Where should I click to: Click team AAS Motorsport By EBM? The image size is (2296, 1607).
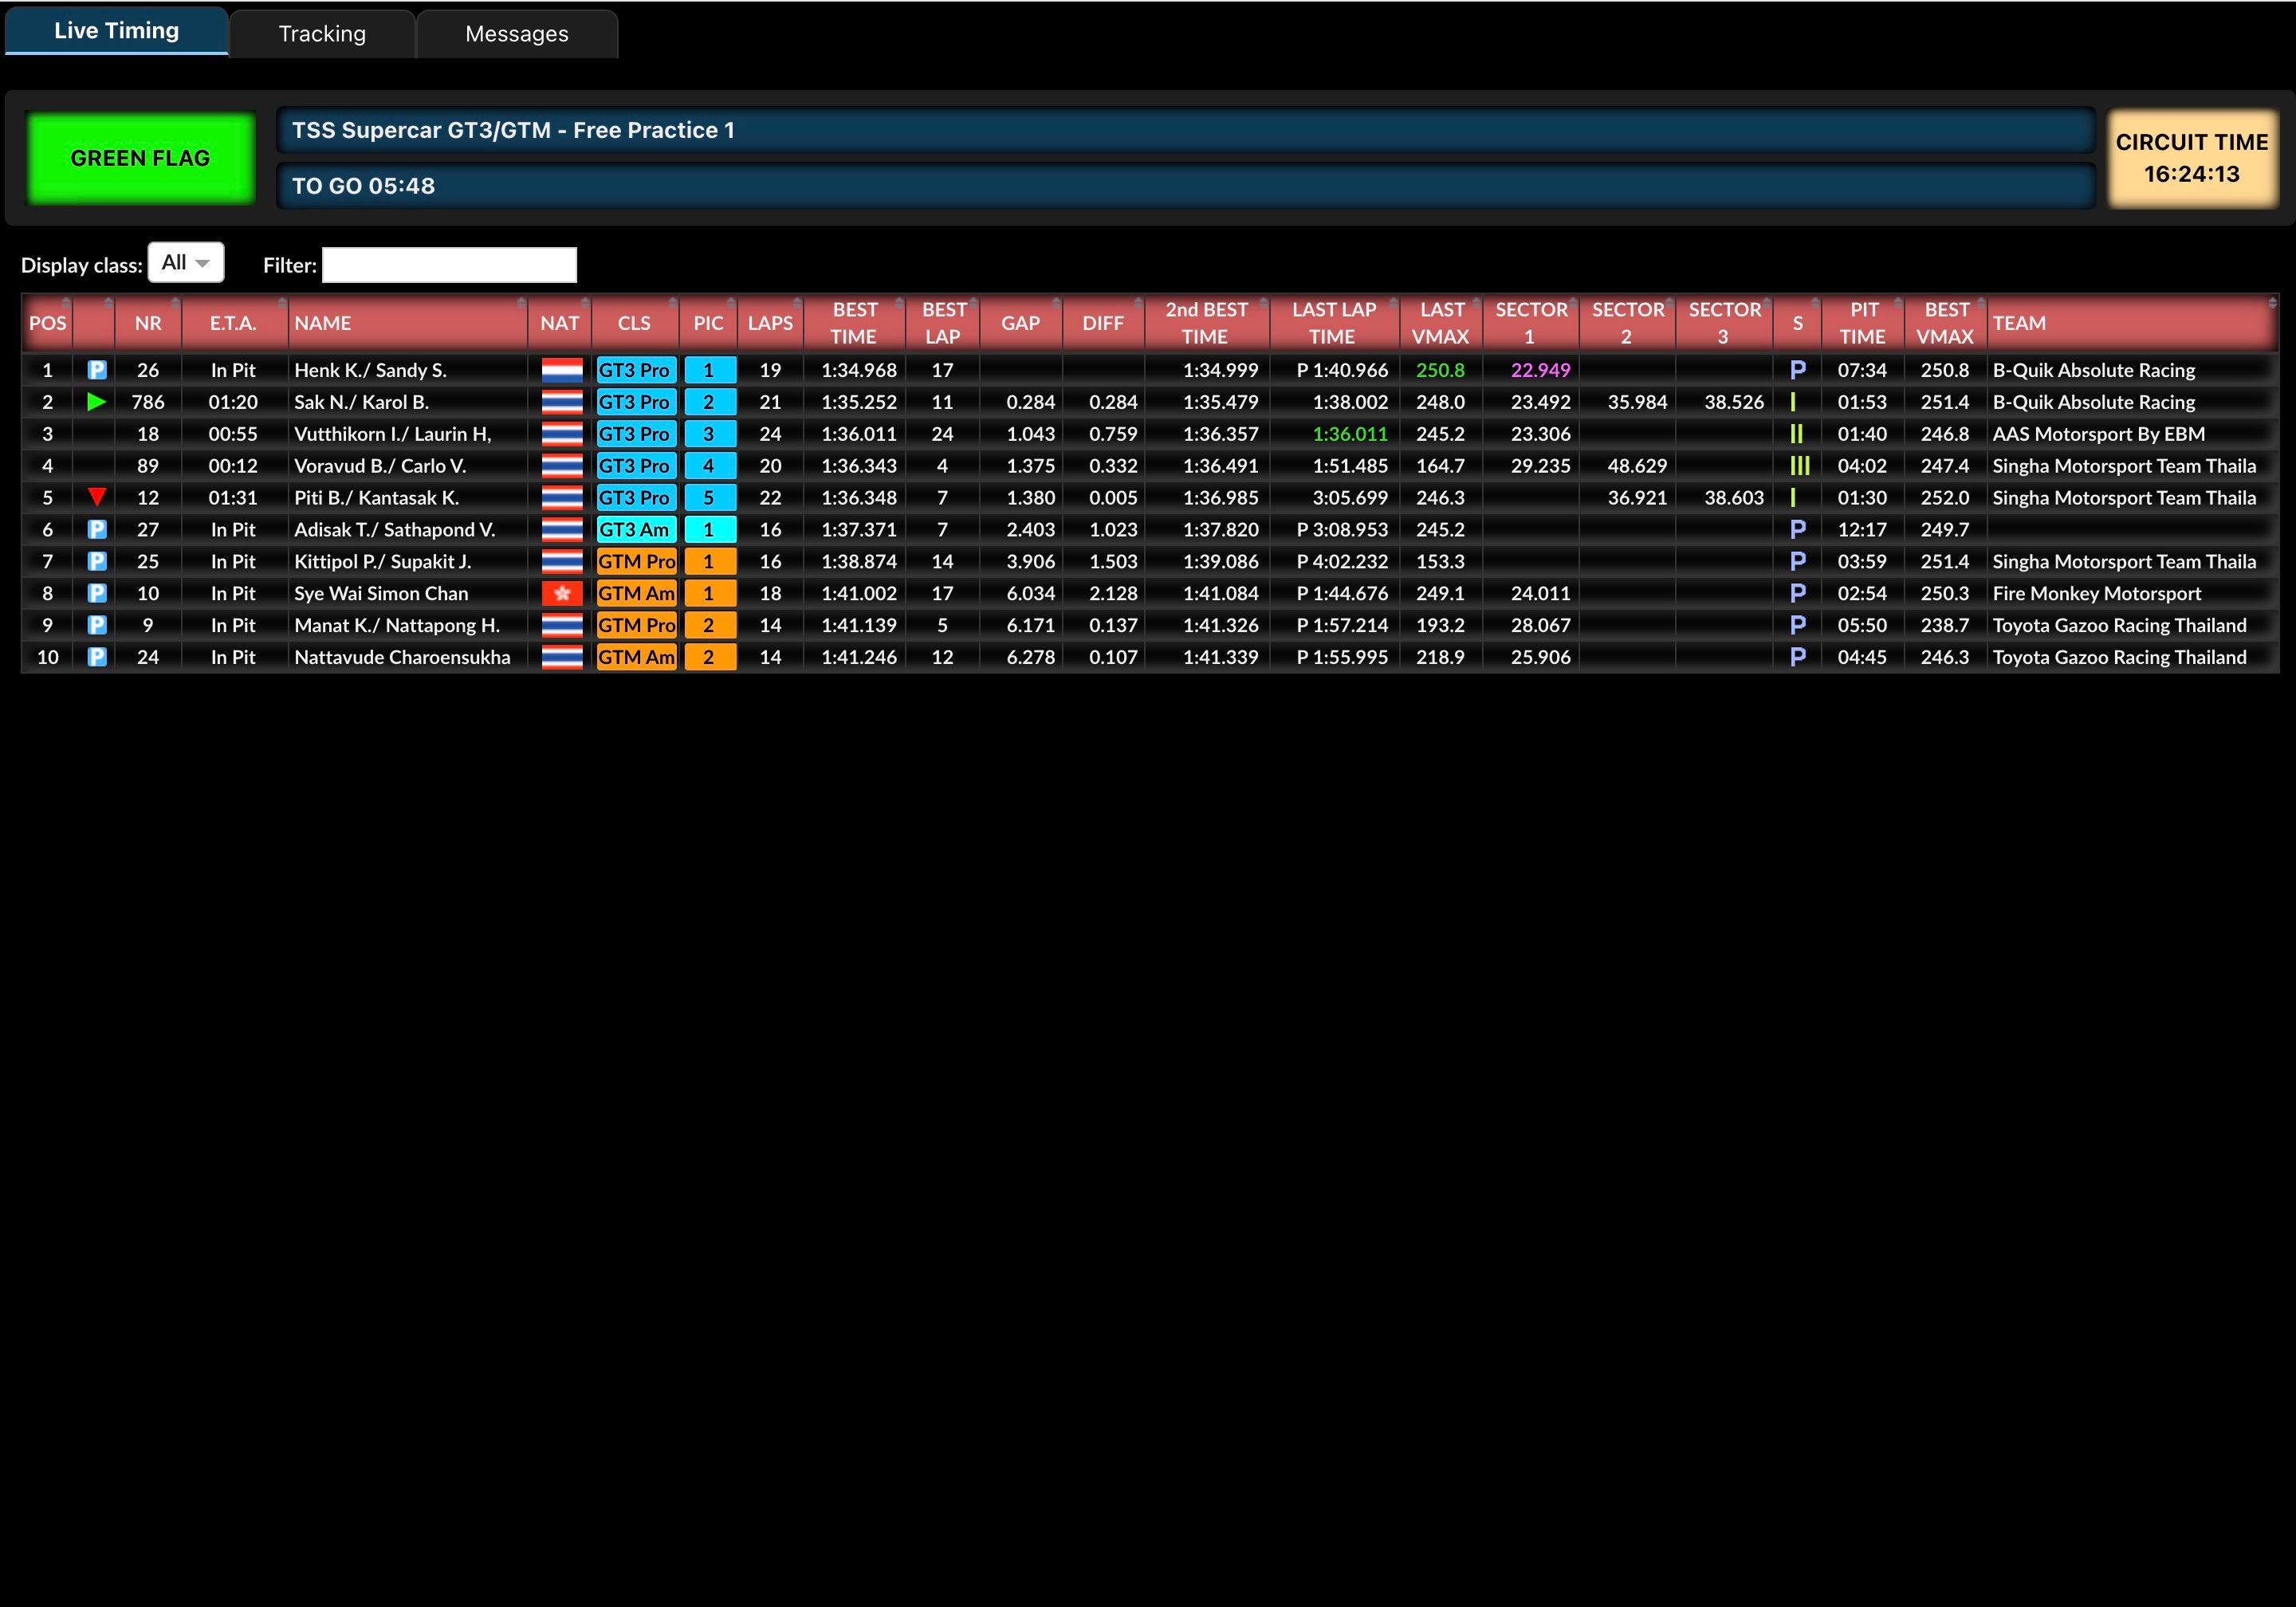(x=2098, y=434)
